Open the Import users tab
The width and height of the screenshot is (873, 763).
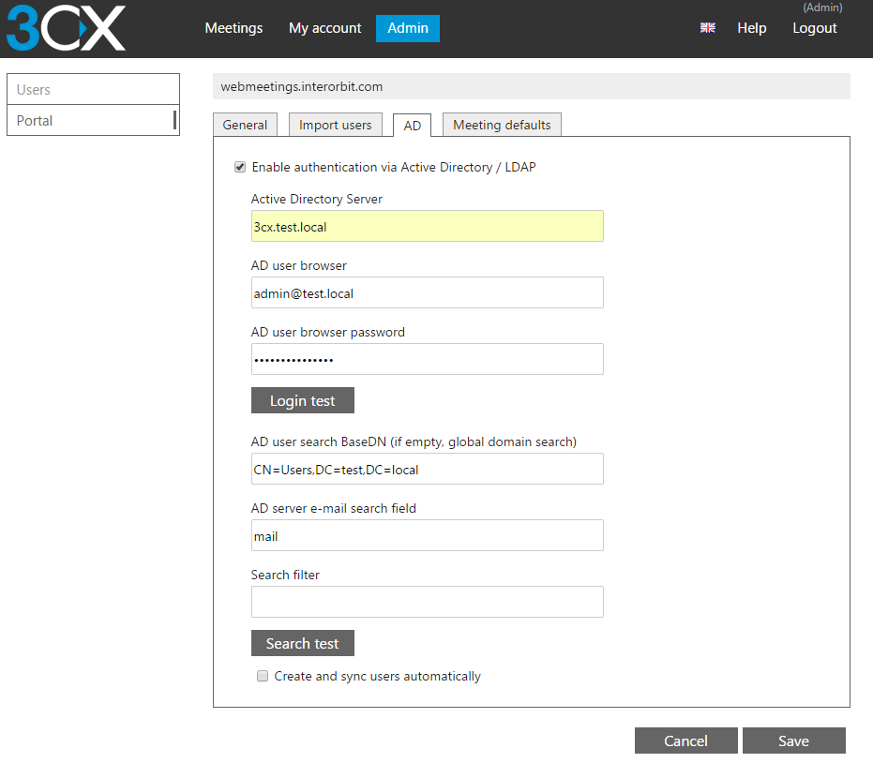click(335, 125)
